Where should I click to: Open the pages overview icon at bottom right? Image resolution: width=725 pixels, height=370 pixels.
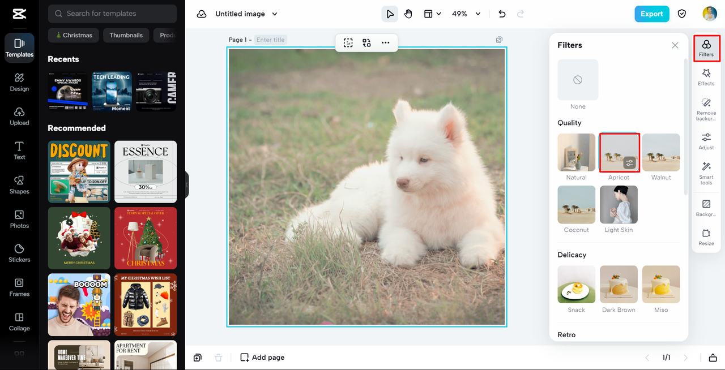pyautogui.click(x=713, y=358)
